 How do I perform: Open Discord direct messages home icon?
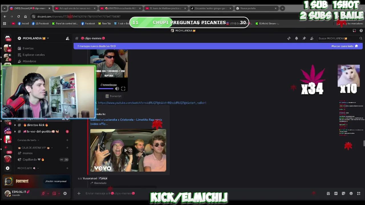coord(8,38)
